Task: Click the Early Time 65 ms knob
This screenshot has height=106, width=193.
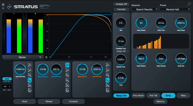Action: pyautogui.click(x=161, y=23)
